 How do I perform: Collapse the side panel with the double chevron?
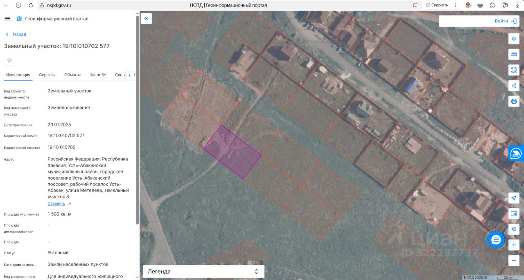click(x=146, y=19)
